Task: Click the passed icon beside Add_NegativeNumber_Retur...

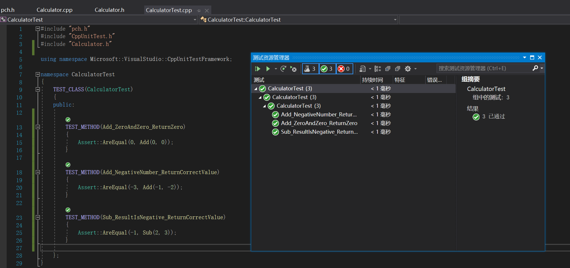Action: click(x=275, y=115)
